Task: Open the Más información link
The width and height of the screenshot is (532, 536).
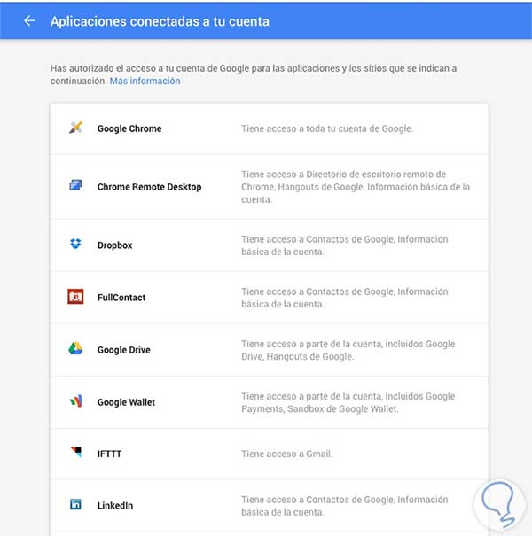Action: coord(145,81)
